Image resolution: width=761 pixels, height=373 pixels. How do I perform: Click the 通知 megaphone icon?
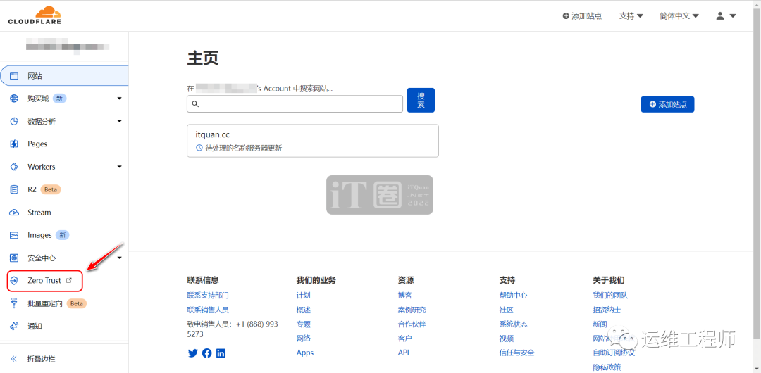tap(14, 327)
